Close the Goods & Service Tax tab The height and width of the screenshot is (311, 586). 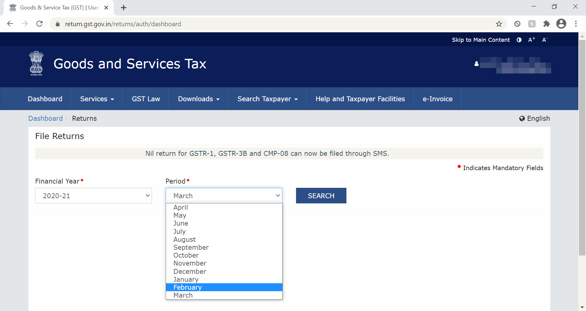pos(106,8)
